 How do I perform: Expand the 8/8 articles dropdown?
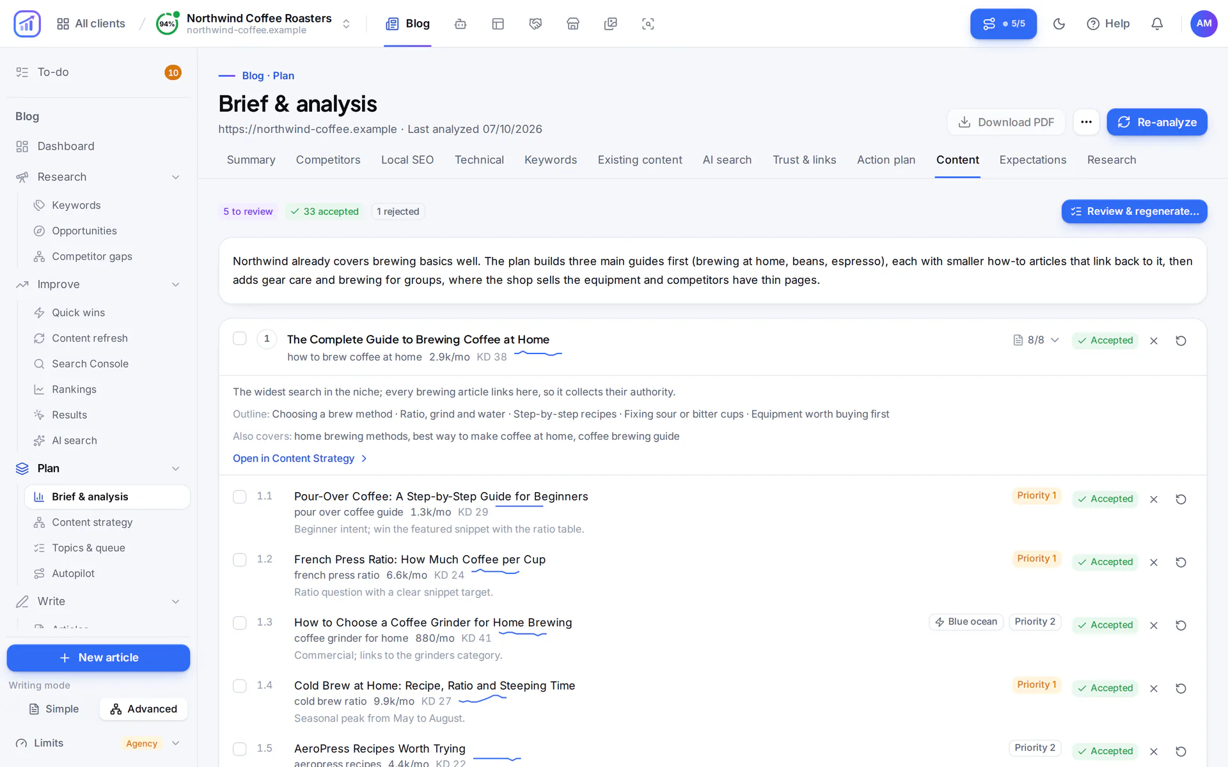coord(1036,340)
